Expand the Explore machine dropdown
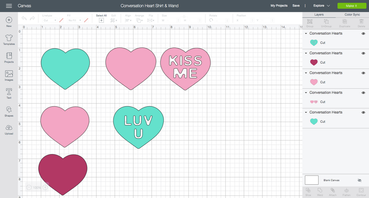369x198 pixels. [x=321, y=6]
